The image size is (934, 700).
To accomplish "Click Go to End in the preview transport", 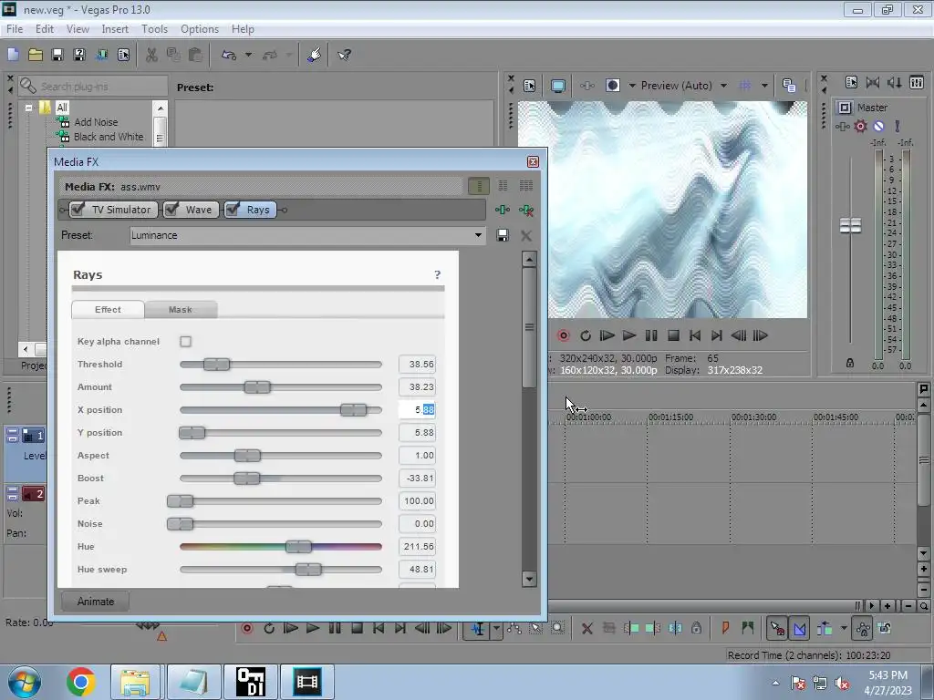I will (717, 335).
